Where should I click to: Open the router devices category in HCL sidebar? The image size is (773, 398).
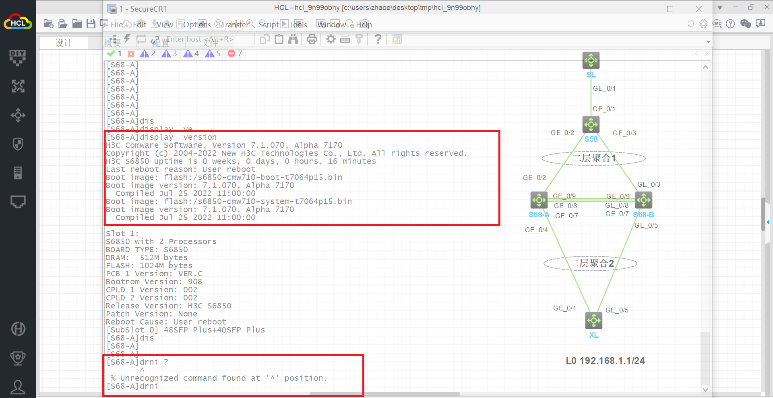18,86
